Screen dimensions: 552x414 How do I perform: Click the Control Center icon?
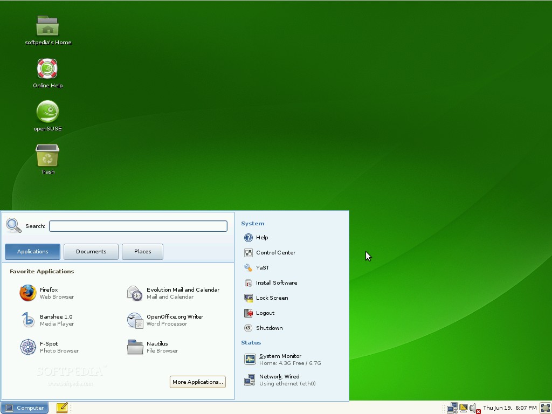pos(248,253)
